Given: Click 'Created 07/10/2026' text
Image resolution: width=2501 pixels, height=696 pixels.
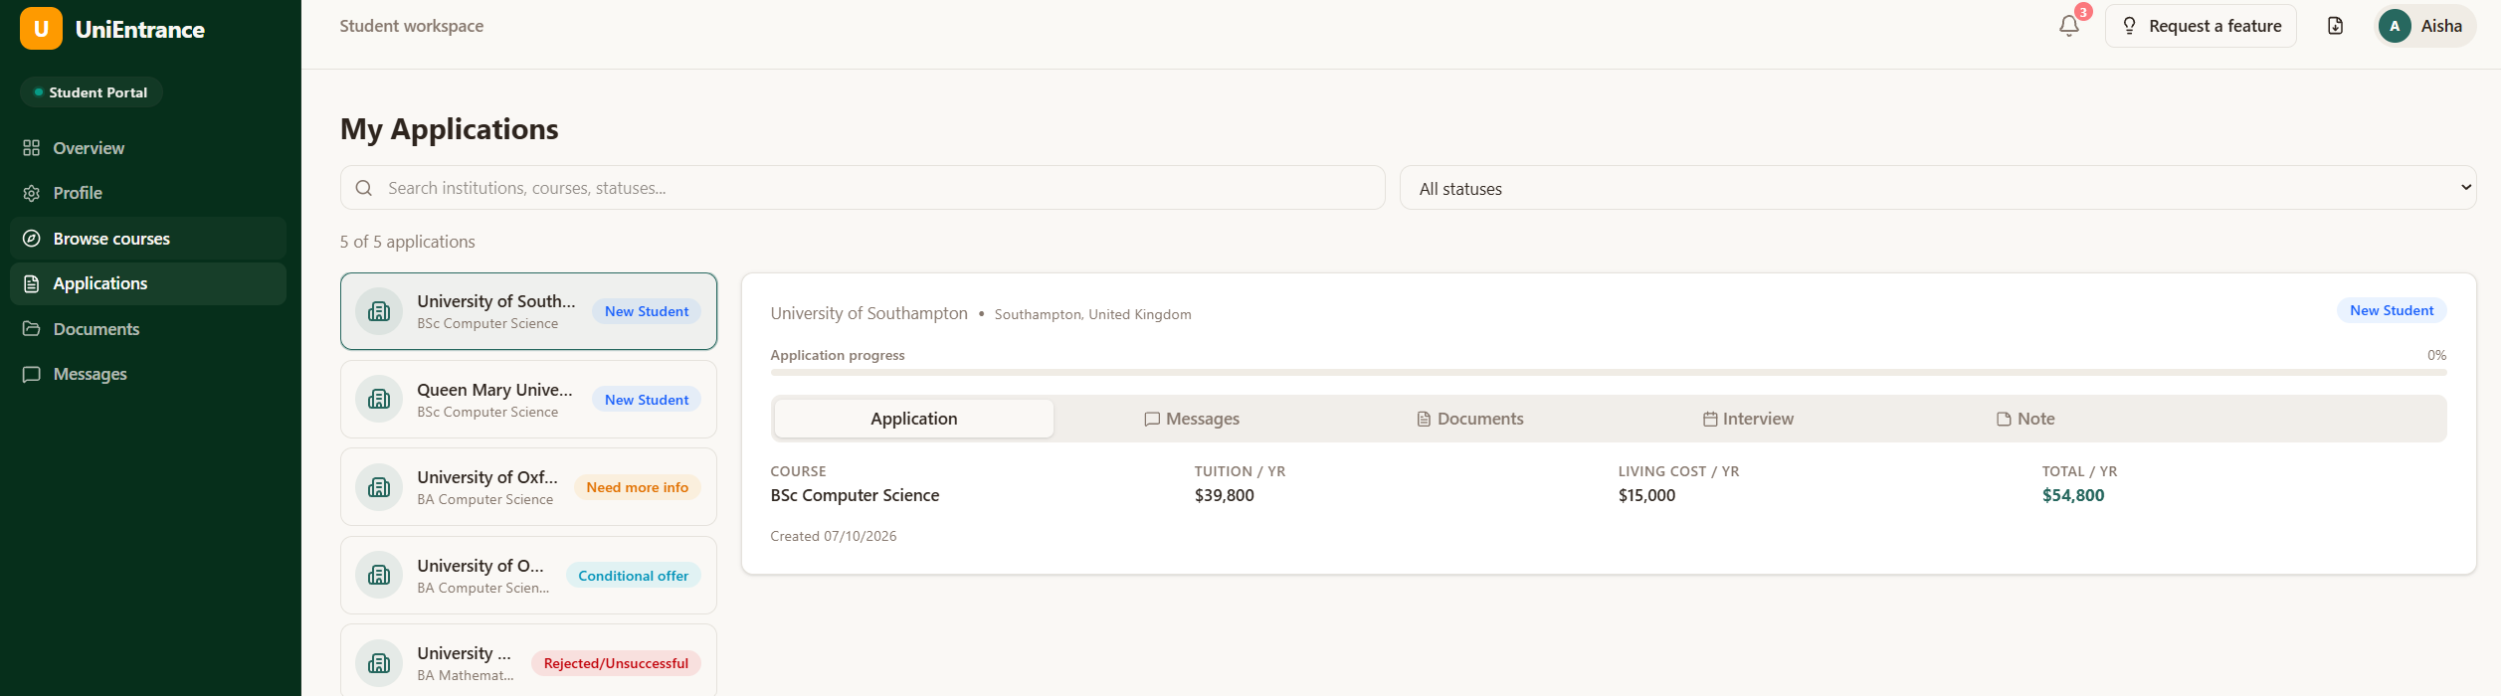Looking at the screenshot, I should [x=834, y=536].
